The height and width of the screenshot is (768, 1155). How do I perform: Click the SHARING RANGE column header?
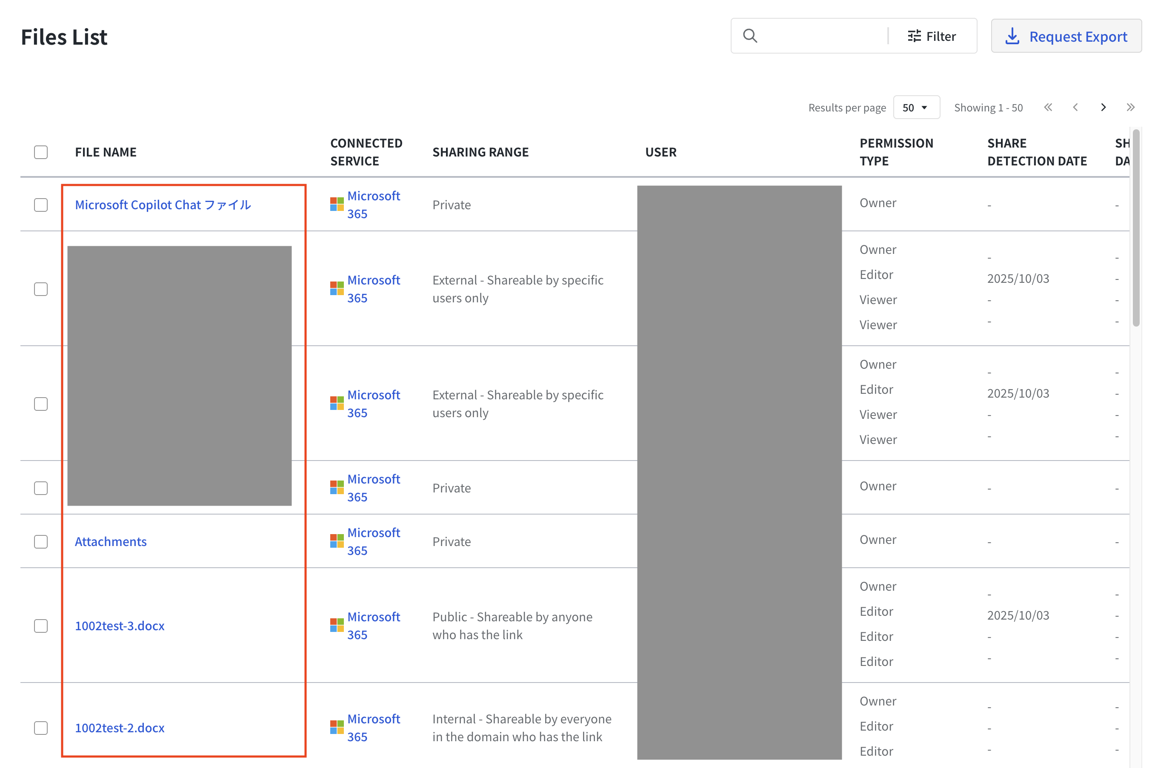point(480,152)
